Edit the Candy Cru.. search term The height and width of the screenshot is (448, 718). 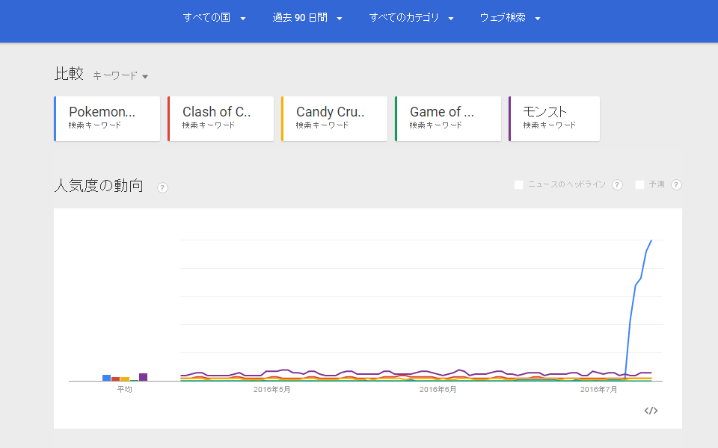tap(334, 118)
